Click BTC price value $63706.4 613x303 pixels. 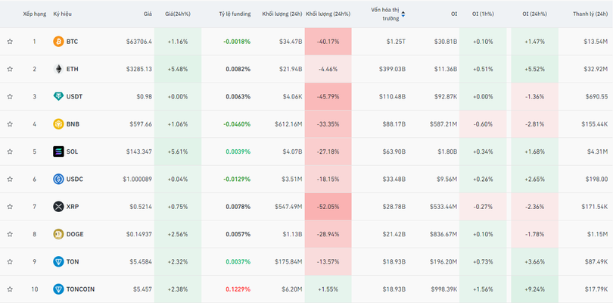[x=138, y=42]
